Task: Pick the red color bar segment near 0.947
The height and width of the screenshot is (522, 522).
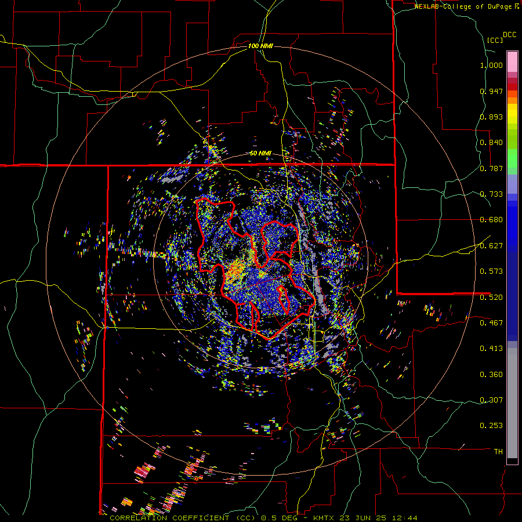Action: click(512, 87)
